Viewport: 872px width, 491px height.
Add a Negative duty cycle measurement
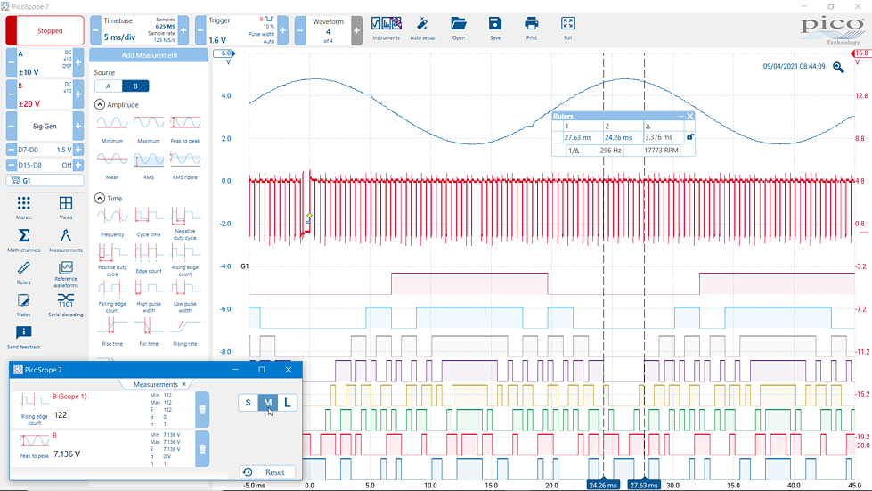tap(185, 224)
